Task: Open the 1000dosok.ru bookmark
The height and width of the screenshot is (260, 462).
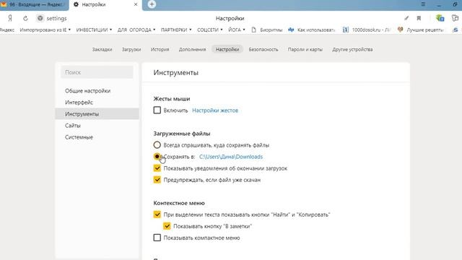Action: click(x=366, y=30)
